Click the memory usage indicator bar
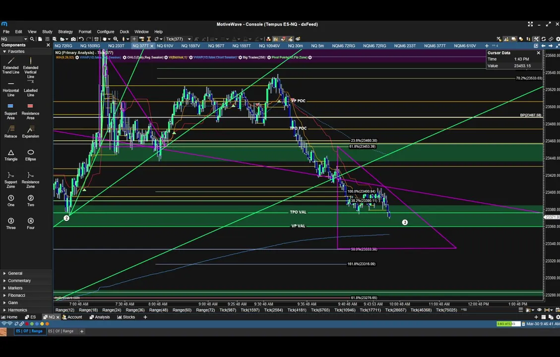The width and height of the screenshot is (560, 357). click(x=508, y=324)
